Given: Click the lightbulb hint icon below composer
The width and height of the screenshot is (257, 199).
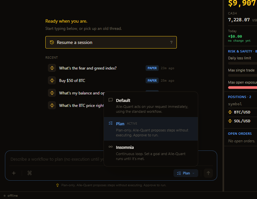Looking at the screenshot, I should [58, 185].
